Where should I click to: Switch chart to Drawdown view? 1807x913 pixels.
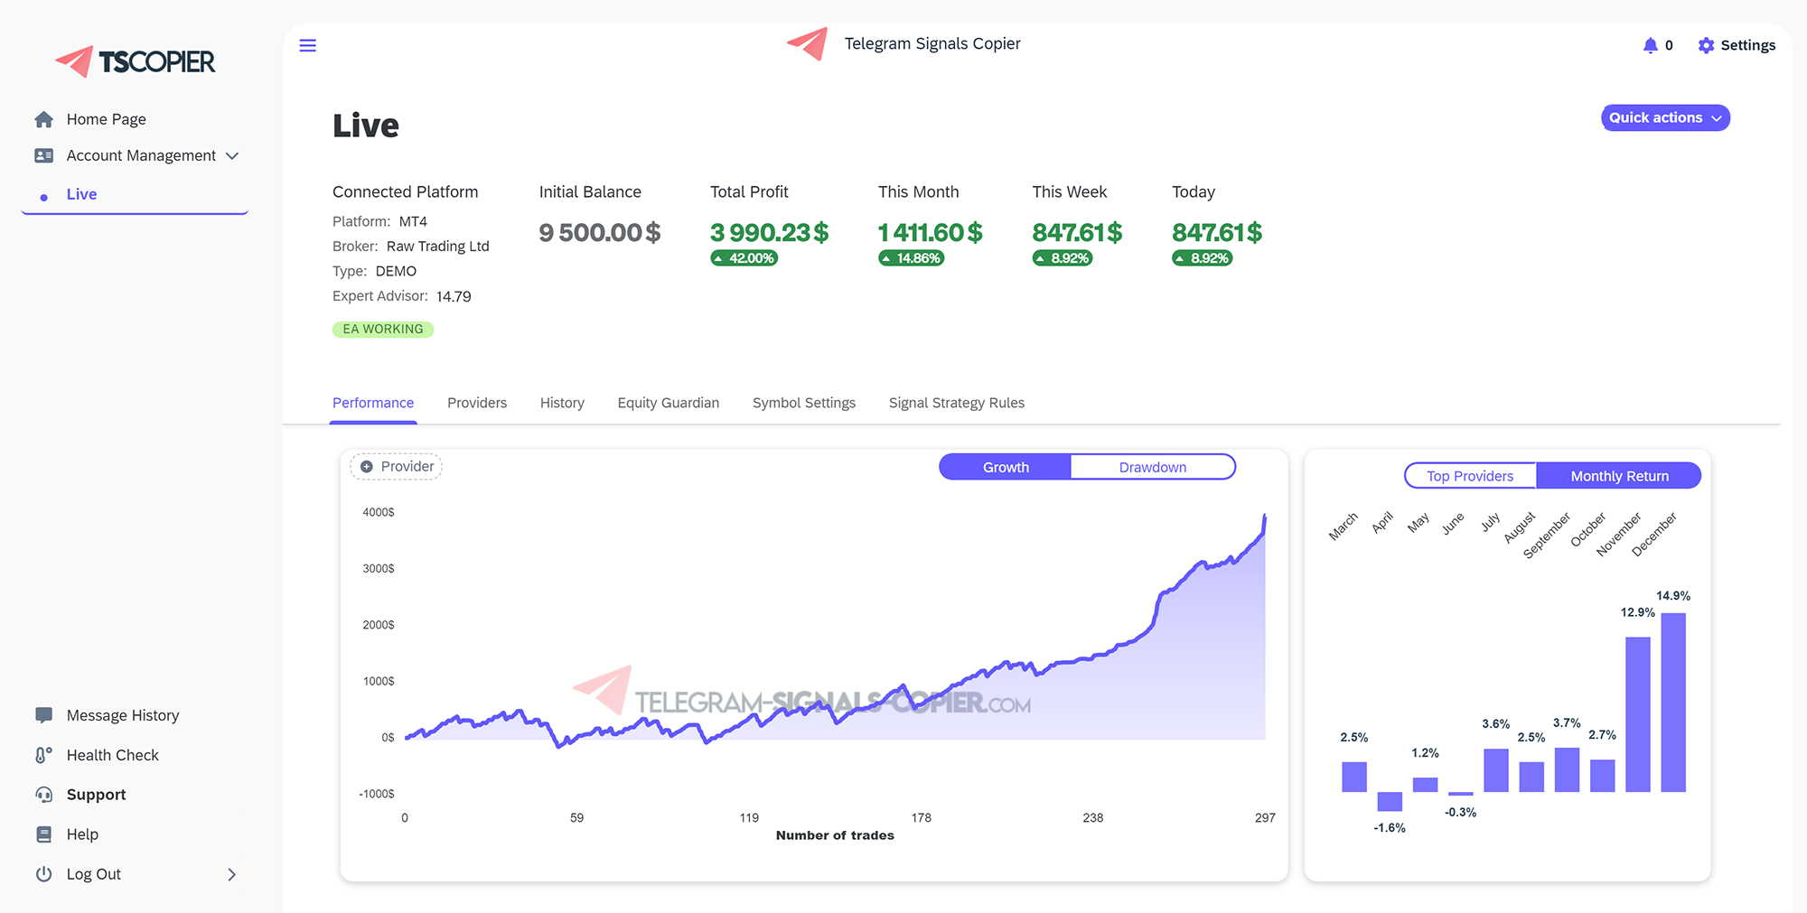click(x=1152, y=467)
